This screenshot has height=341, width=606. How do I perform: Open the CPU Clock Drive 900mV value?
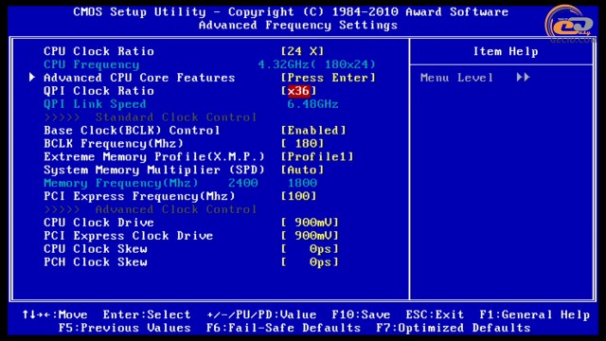coord(310,223)
